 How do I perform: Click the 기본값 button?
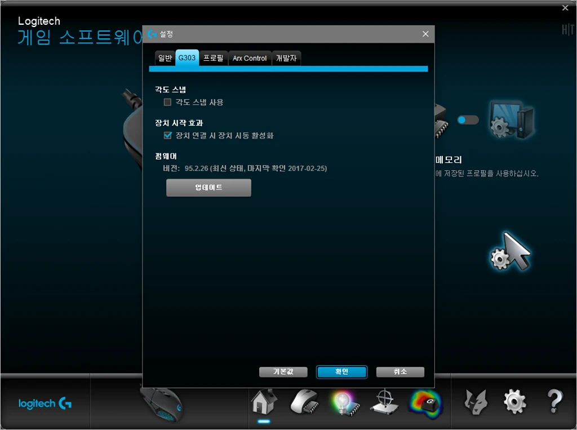[x=283, y=372]
